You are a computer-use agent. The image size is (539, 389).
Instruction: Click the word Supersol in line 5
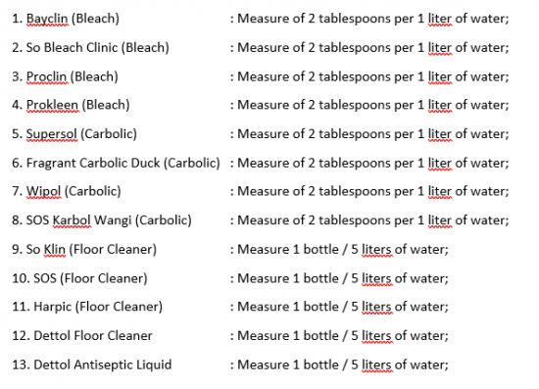(52, 134)
